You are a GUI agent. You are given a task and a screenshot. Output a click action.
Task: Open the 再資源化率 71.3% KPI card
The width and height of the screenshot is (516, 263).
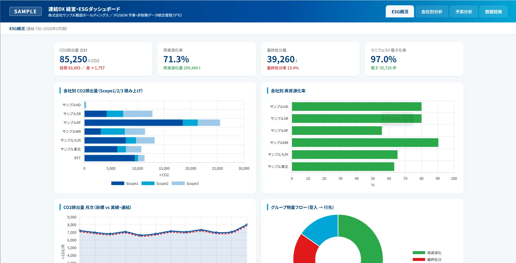207,59
